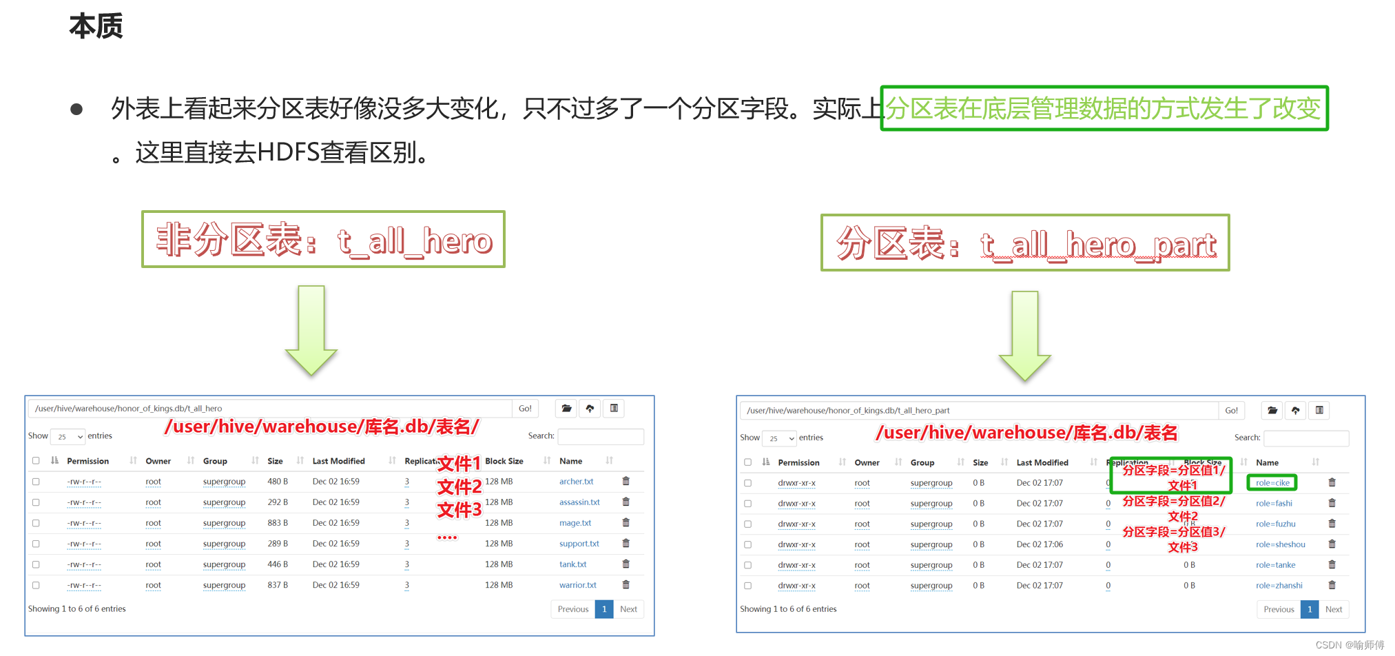Click upload icon in t_all_hero browser
Image resolution: width=1395 pixels, height=656 pixels.
(x=590, y=409)
